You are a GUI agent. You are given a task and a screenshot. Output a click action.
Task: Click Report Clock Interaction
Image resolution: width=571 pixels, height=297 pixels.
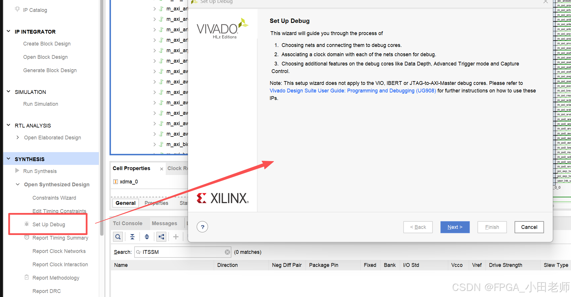pos(60,265)
